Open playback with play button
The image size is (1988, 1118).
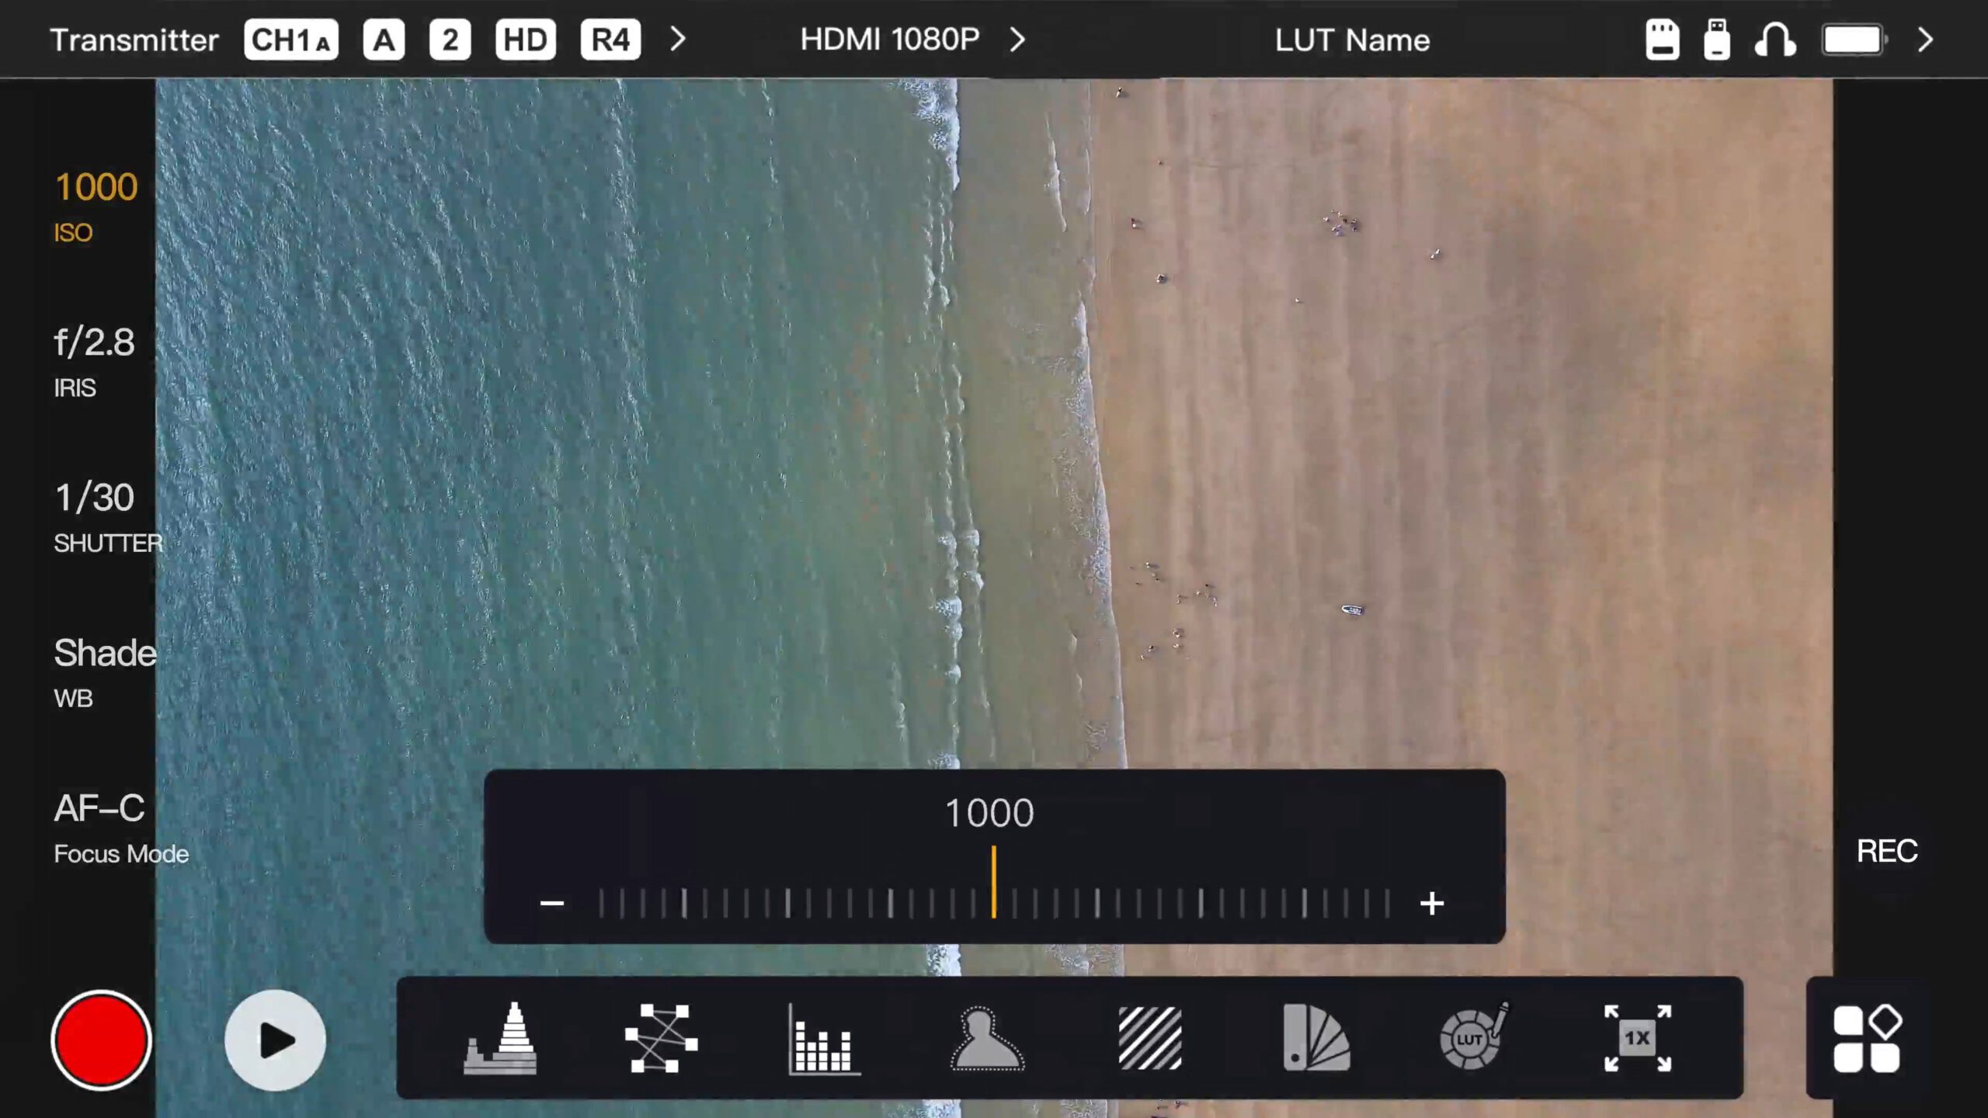click(275, 1040)
